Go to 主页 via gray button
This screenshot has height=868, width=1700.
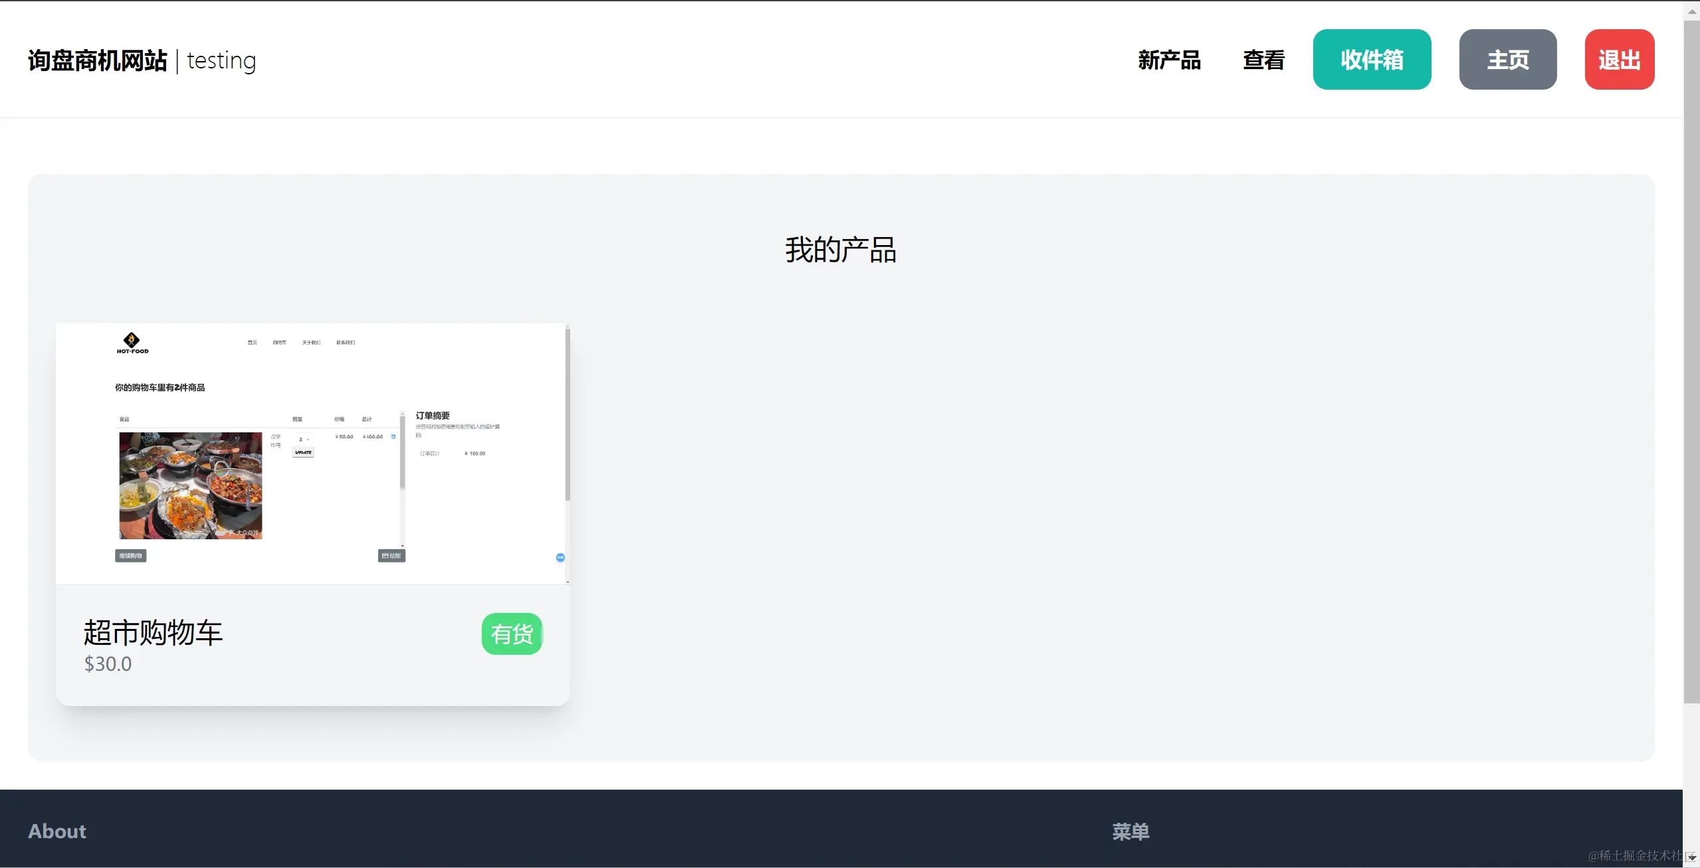(1507, 60)
